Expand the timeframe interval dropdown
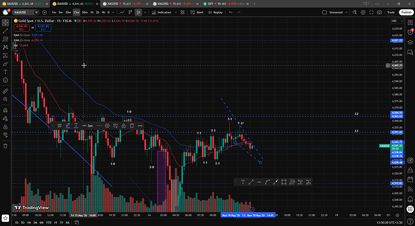 click(114, 13)
